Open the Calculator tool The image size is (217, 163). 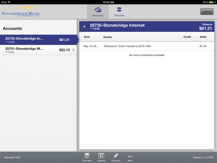click(x=87, y=157)
